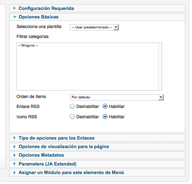Select Deshabilitar for Icono RSS

(x=72, y=117)
